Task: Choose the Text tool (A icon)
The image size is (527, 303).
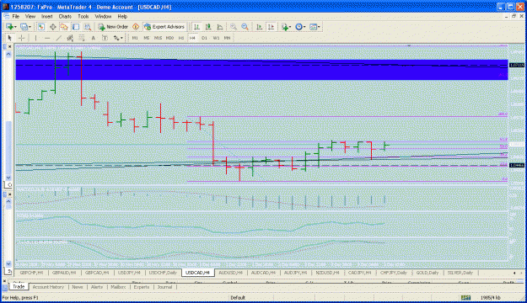Action: click(x=93, y=38)
